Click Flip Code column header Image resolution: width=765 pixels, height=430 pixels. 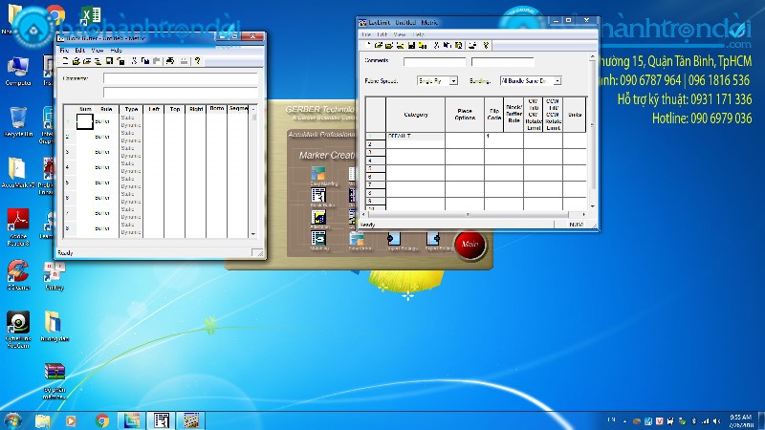click(x=493, y=115)
